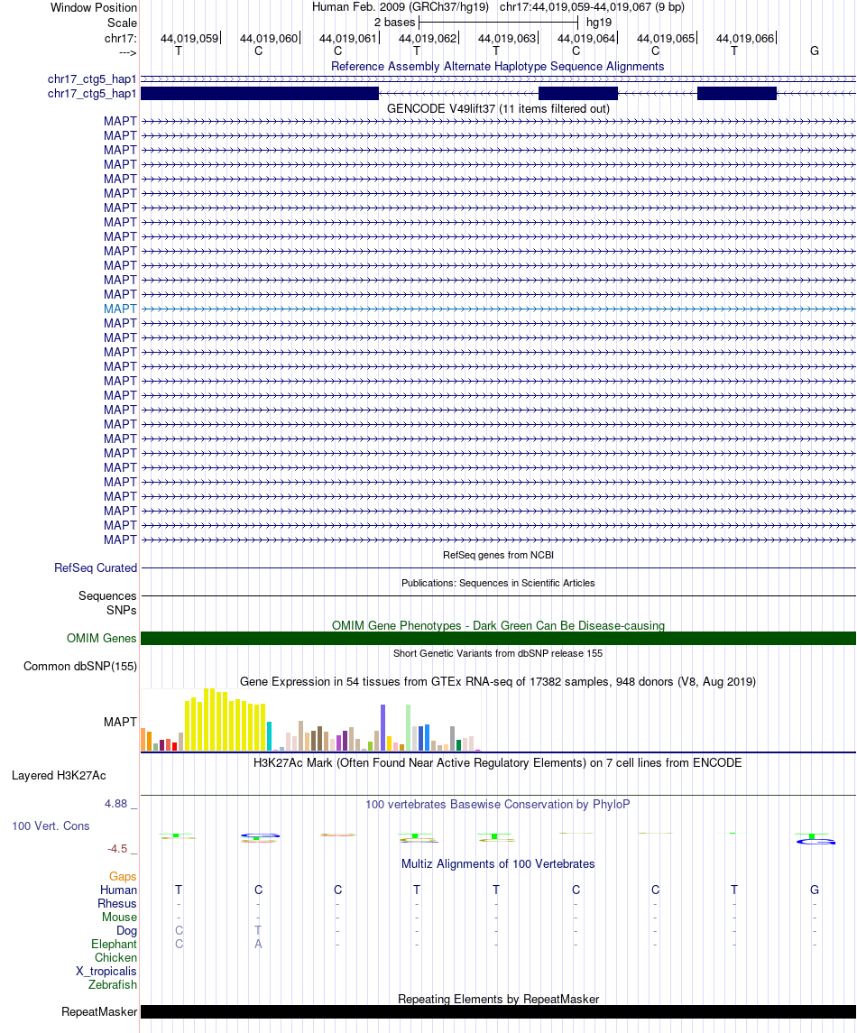Click the hg19 text beside the scale bar
This screenshot has width=857, height=1033.
click(x=599, y=23)
